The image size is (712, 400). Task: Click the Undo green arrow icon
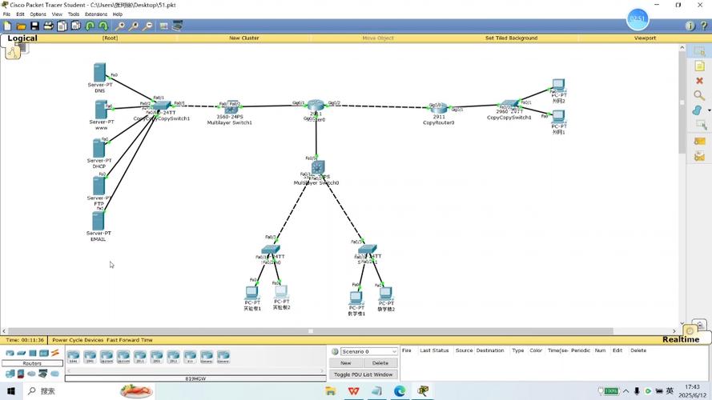click(91, 26)
